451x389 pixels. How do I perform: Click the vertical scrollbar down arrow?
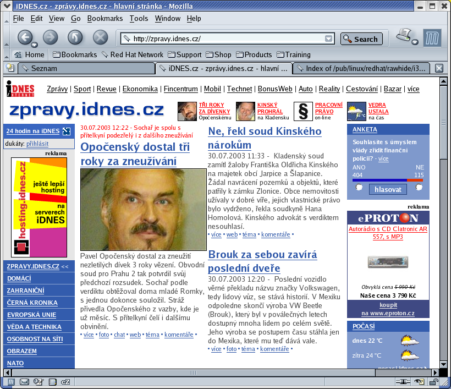click(x=443, y=364)
